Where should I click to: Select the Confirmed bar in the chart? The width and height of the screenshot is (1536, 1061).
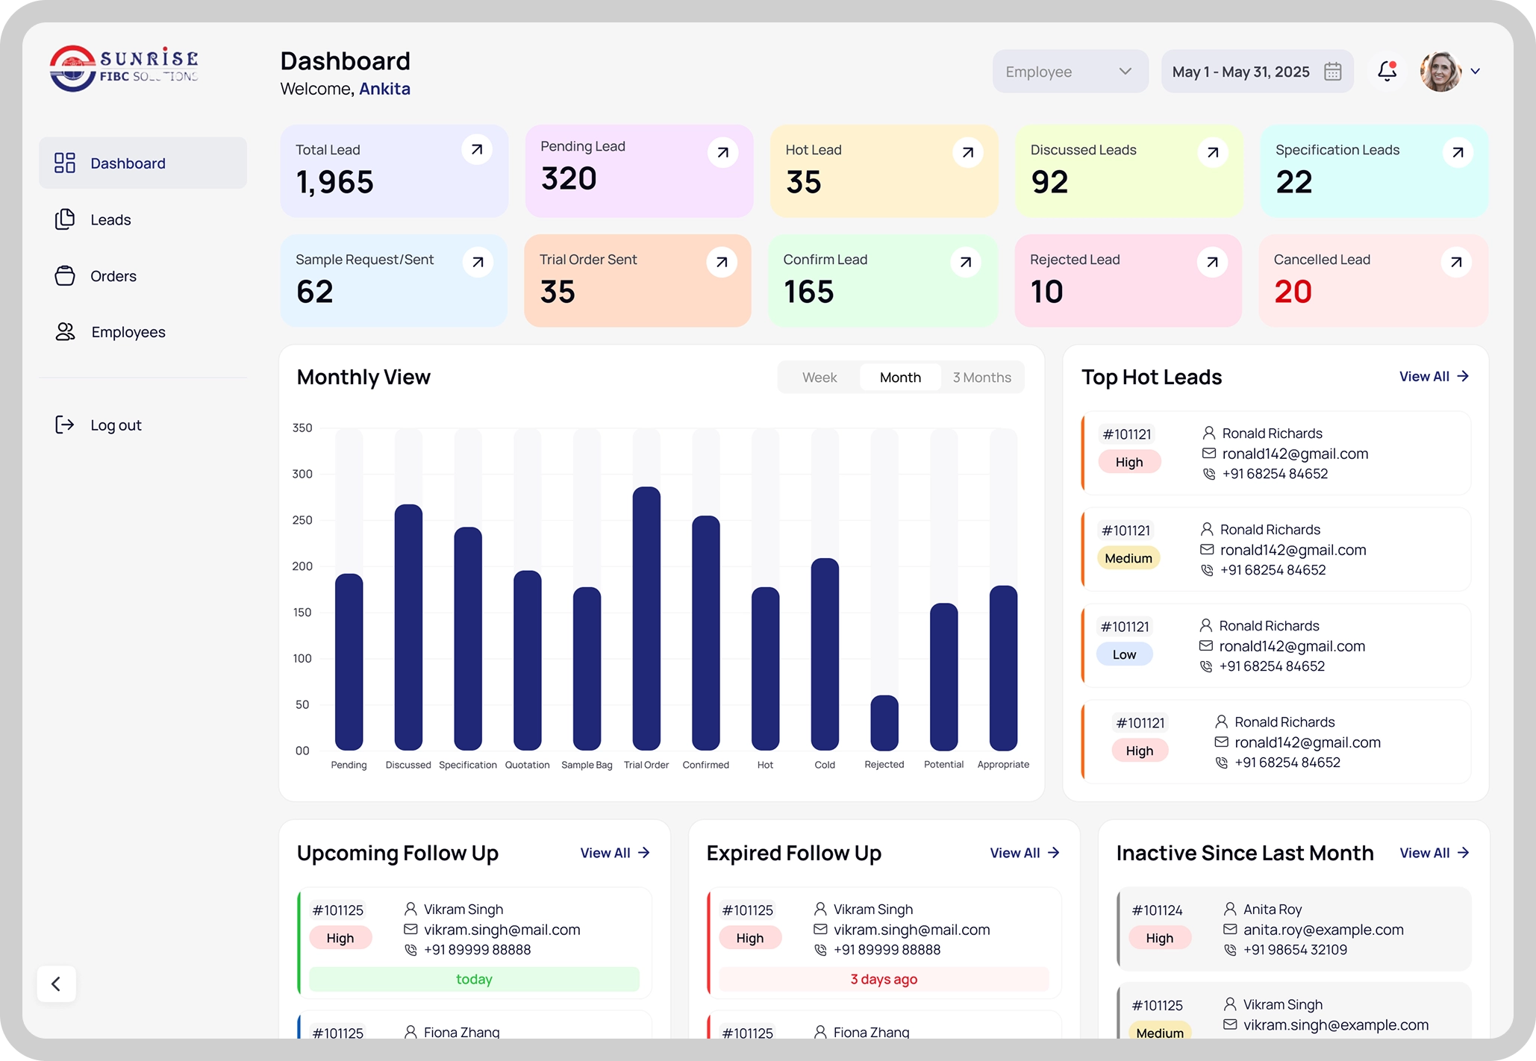coord(706,633)
